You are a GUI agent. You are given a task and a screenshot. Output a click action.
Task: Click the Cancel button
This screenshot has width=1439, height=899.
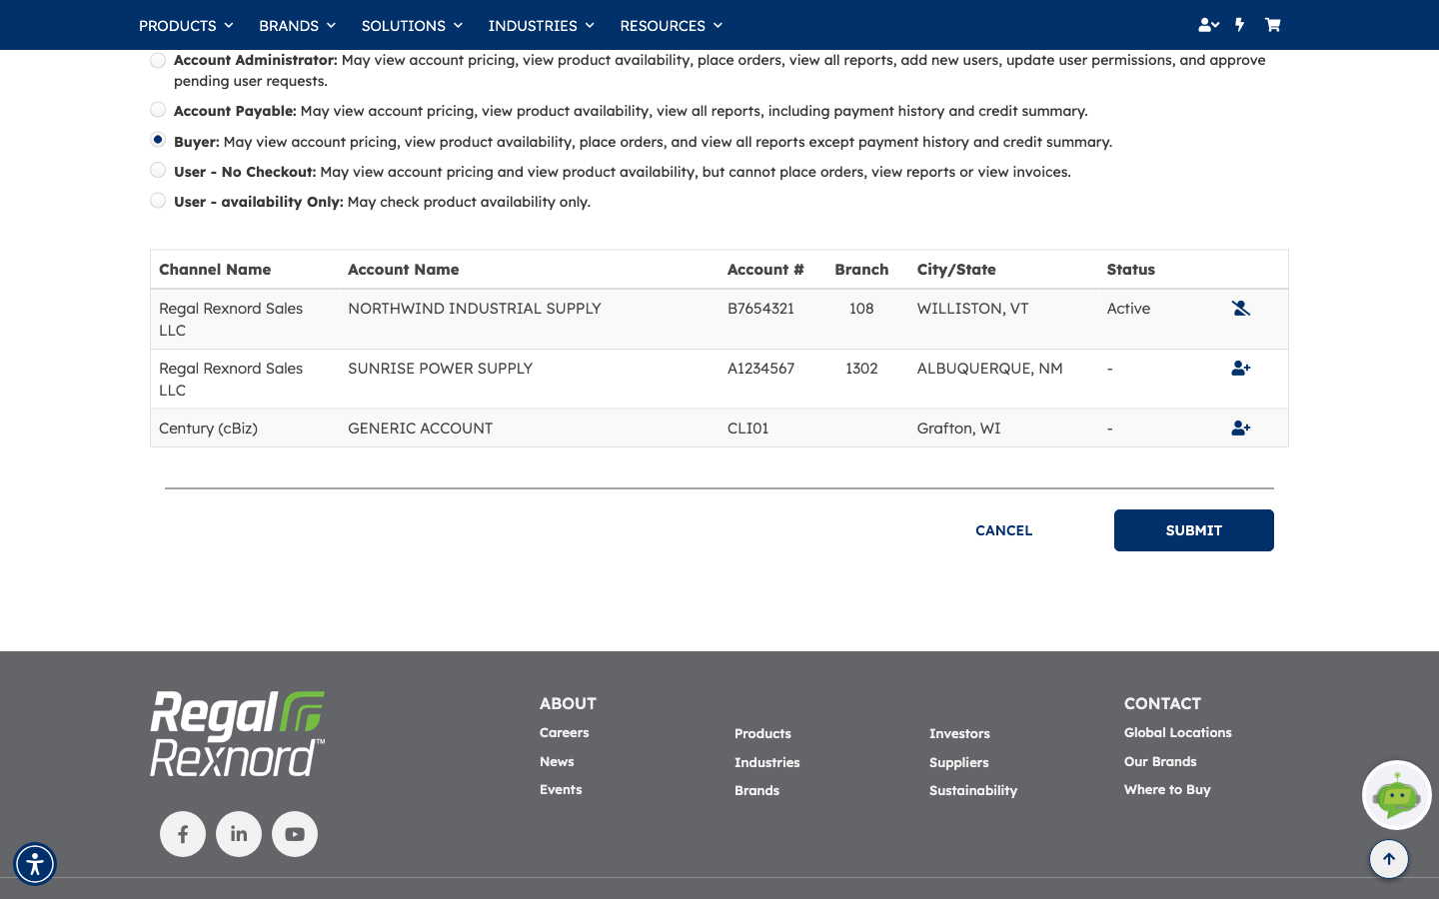1004,530
